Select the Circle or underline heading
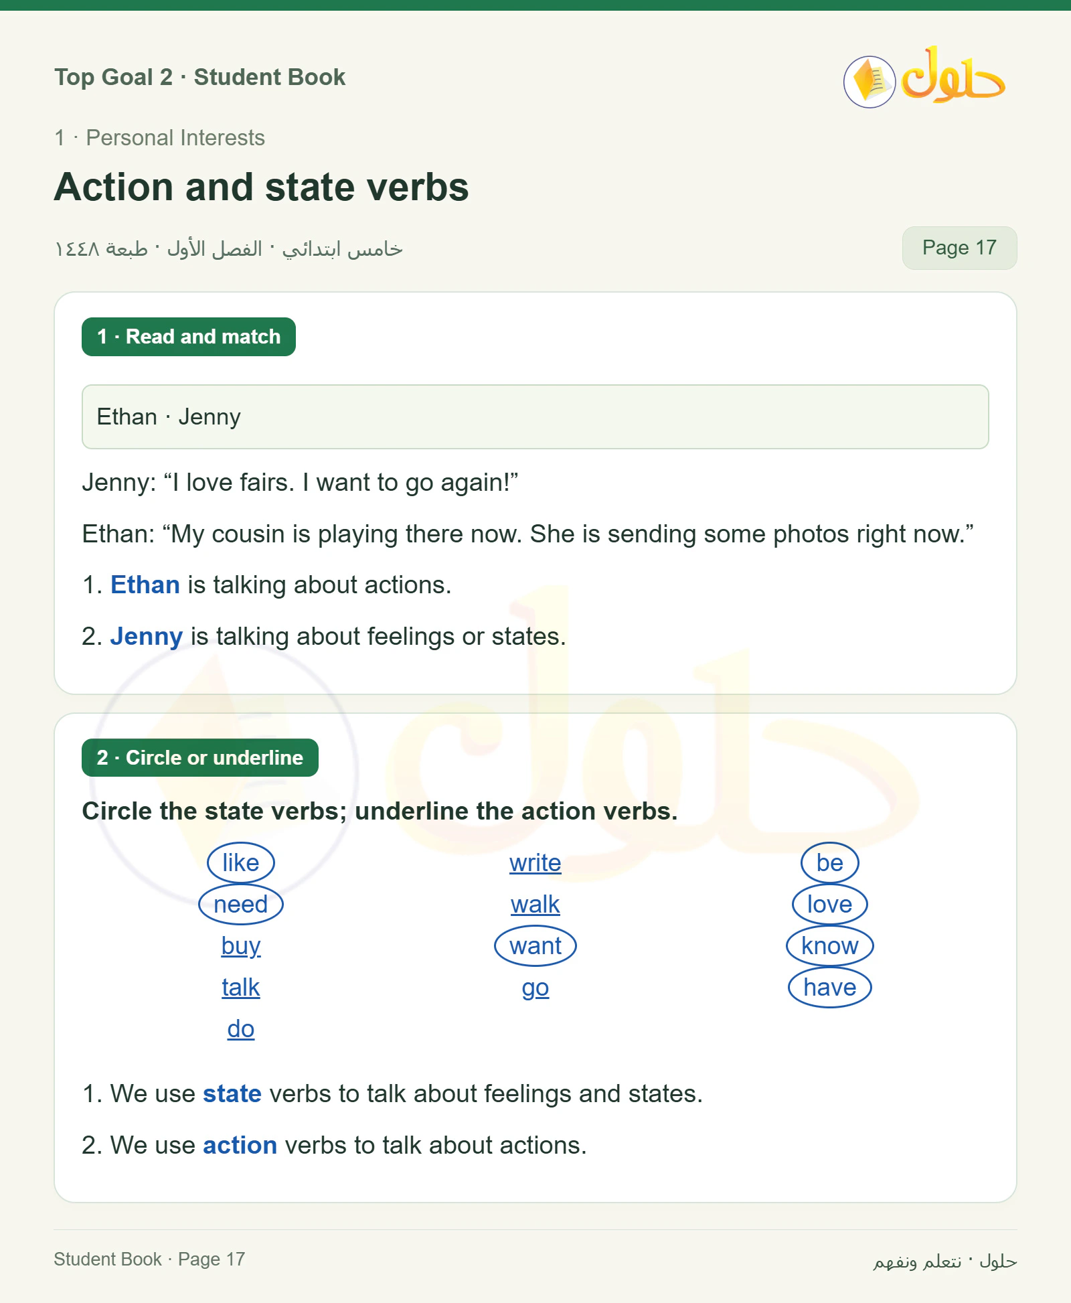The height and width of the screenshot is (1303, 1071). (x=200, y=758)
